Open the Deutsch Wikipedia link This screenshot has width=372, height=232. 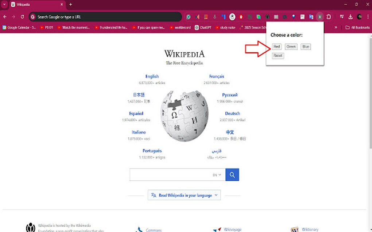point(233,113)
